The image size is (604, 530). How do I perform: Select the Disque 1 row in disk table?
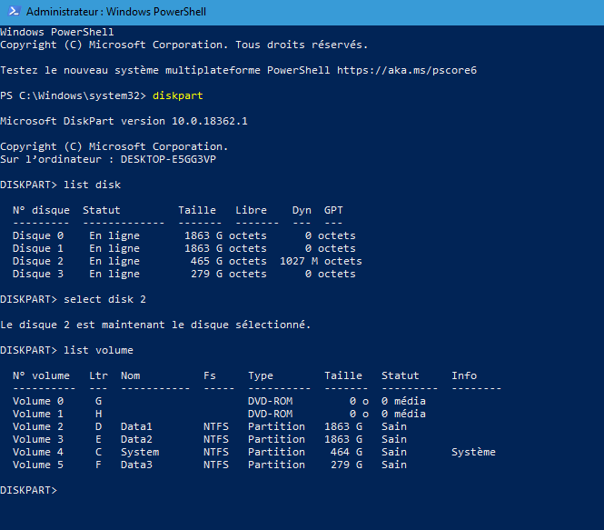(183, 248)
